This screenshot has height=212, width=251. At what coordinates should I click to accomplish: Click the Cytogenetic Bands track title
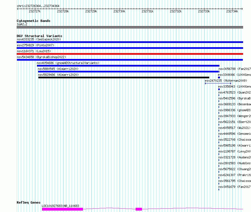[34, 21]
